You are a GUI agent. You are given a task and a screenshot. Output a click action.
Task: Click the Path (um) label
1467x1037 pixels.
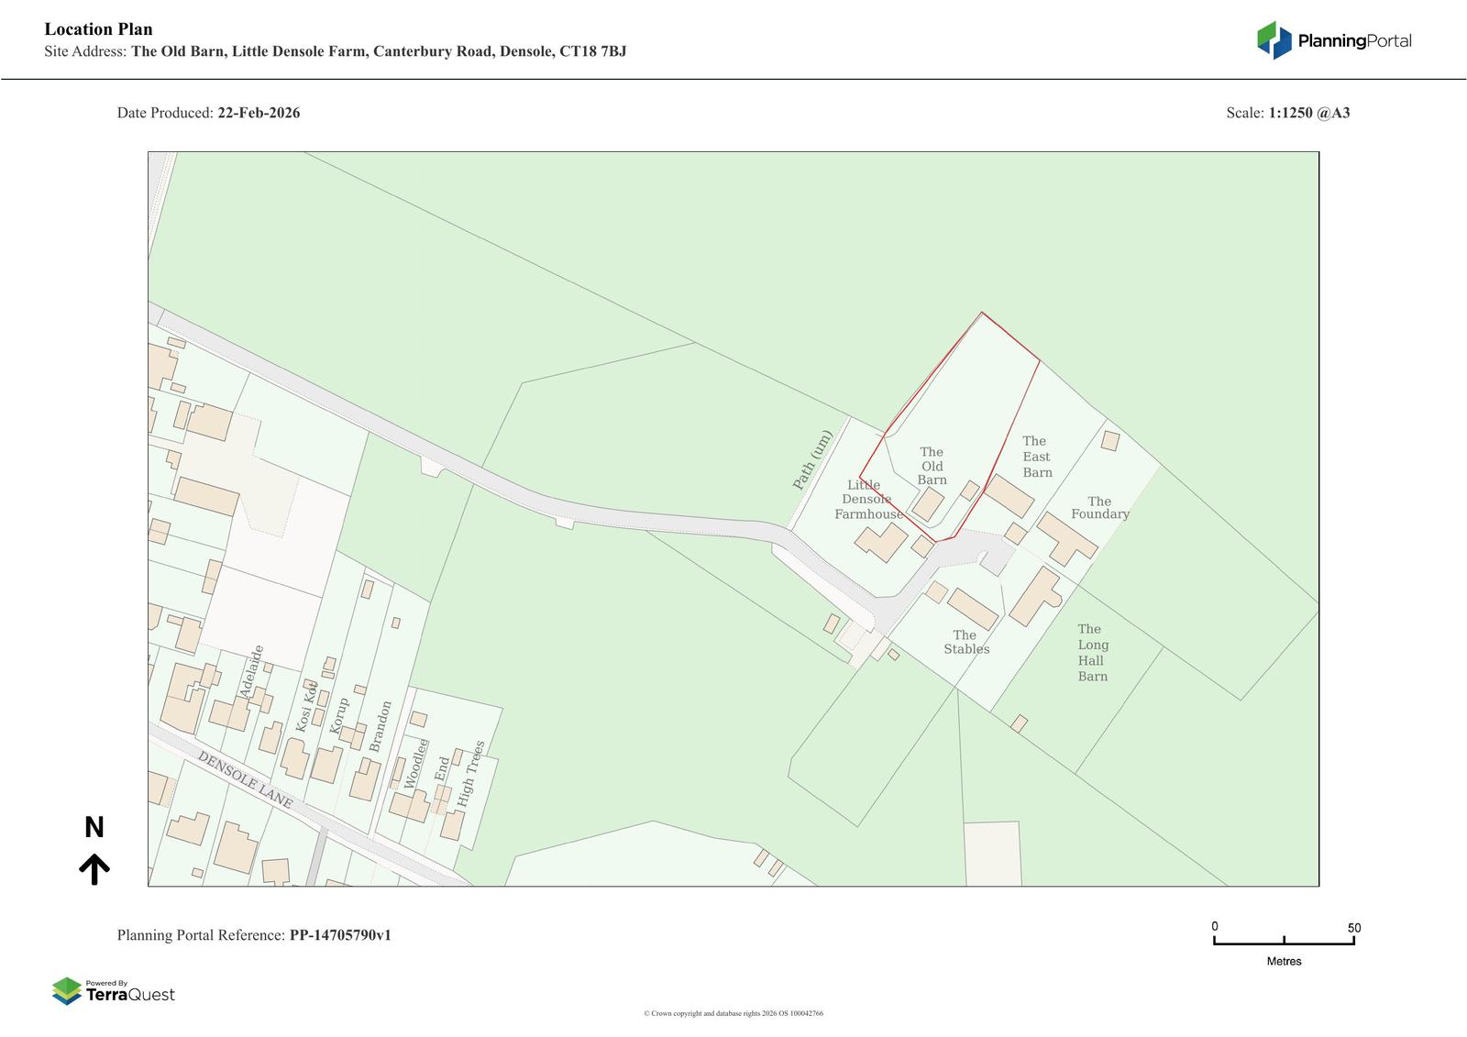pyautogui.click(x=811, y=460)
